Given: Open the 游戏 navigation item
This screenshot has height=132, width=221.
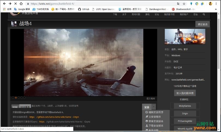Looking at the screenshot, I should pos(147,14).
